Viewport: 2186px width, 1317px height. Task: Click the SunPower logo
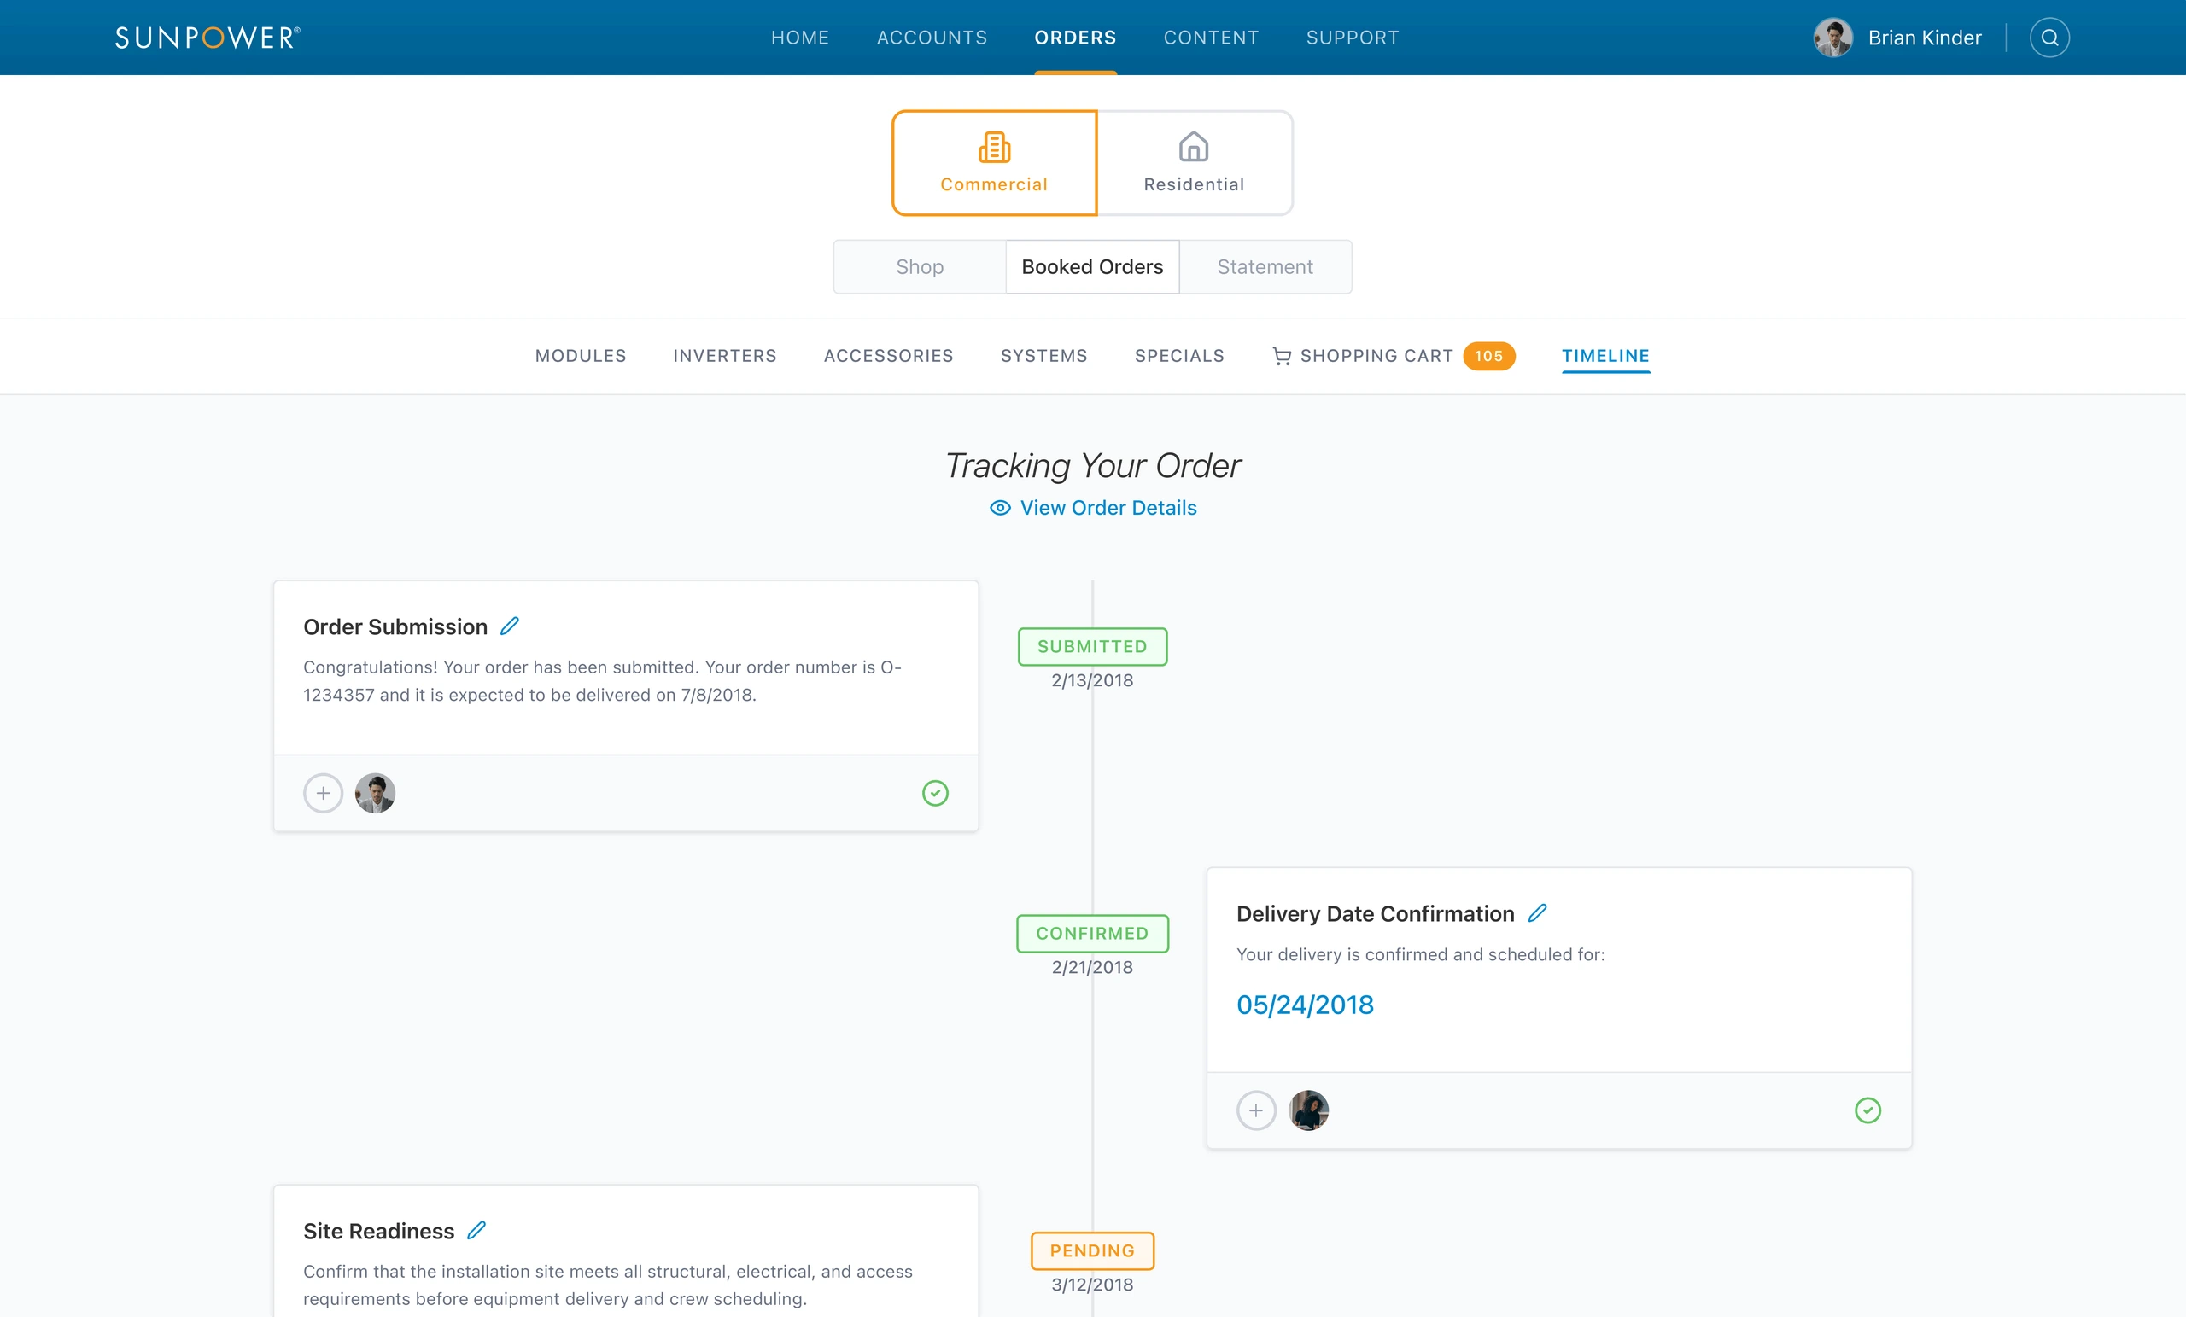click(x=207, y=38)
